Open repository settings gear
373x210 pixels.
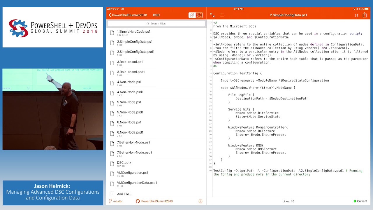[x=200, y=201]
